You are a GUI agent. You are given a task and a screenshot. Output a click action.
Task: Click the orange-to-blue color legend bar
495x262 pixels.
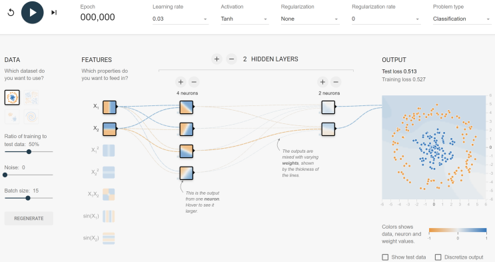458,231
